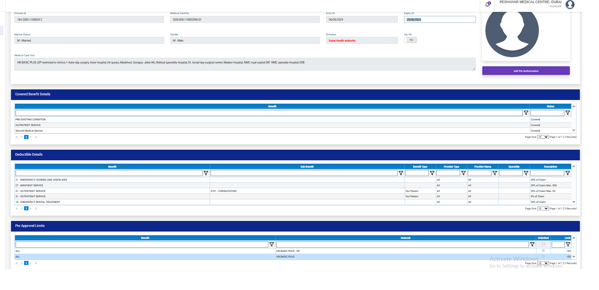
Task: Go to page 1 in Deductible Details pager
Action: pos(26,208)
